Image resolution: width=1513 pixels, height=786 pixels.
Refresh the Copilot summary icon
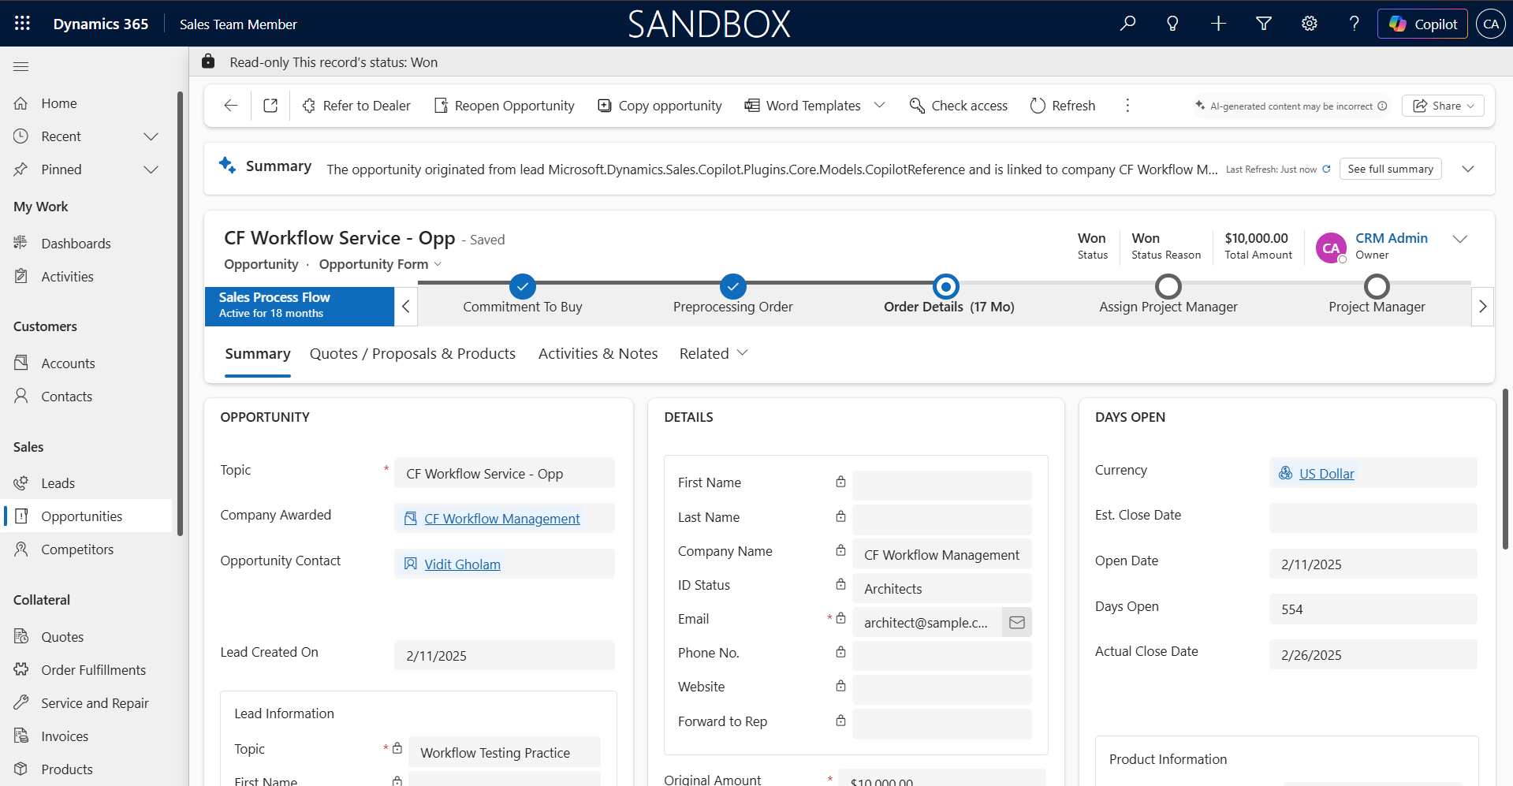1326,169
